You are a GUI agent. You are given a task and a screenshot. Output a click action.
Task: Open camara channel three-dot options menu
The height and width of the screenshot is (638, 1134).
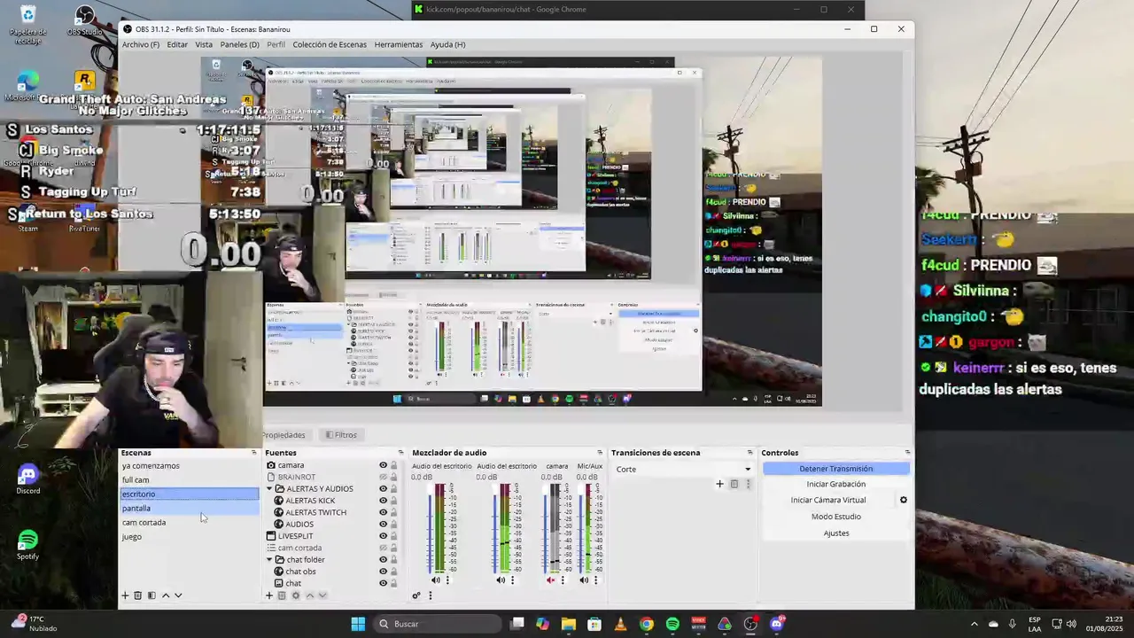[x=562, y=580]
